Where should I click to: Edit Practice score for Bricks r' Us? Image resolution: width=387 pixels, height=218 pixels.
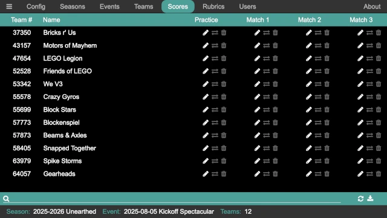click(206, 33)
